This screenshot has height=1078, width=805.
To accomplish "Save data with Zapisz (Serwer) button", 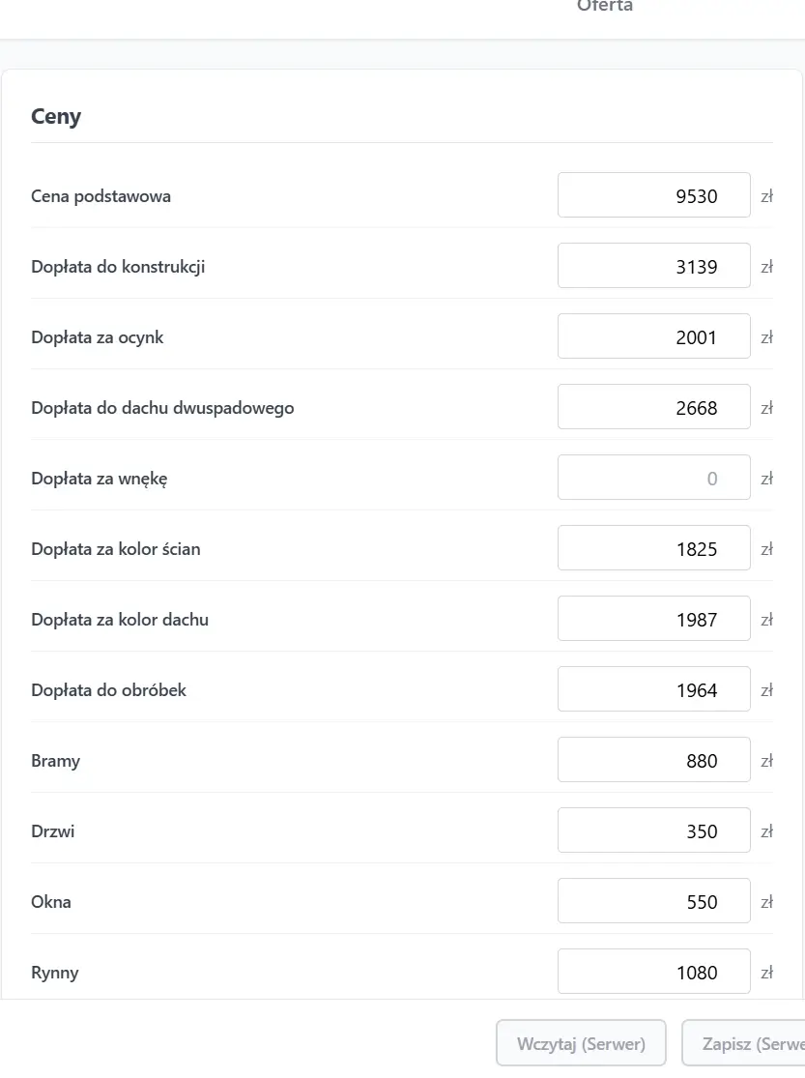I will click(743, 1043).
